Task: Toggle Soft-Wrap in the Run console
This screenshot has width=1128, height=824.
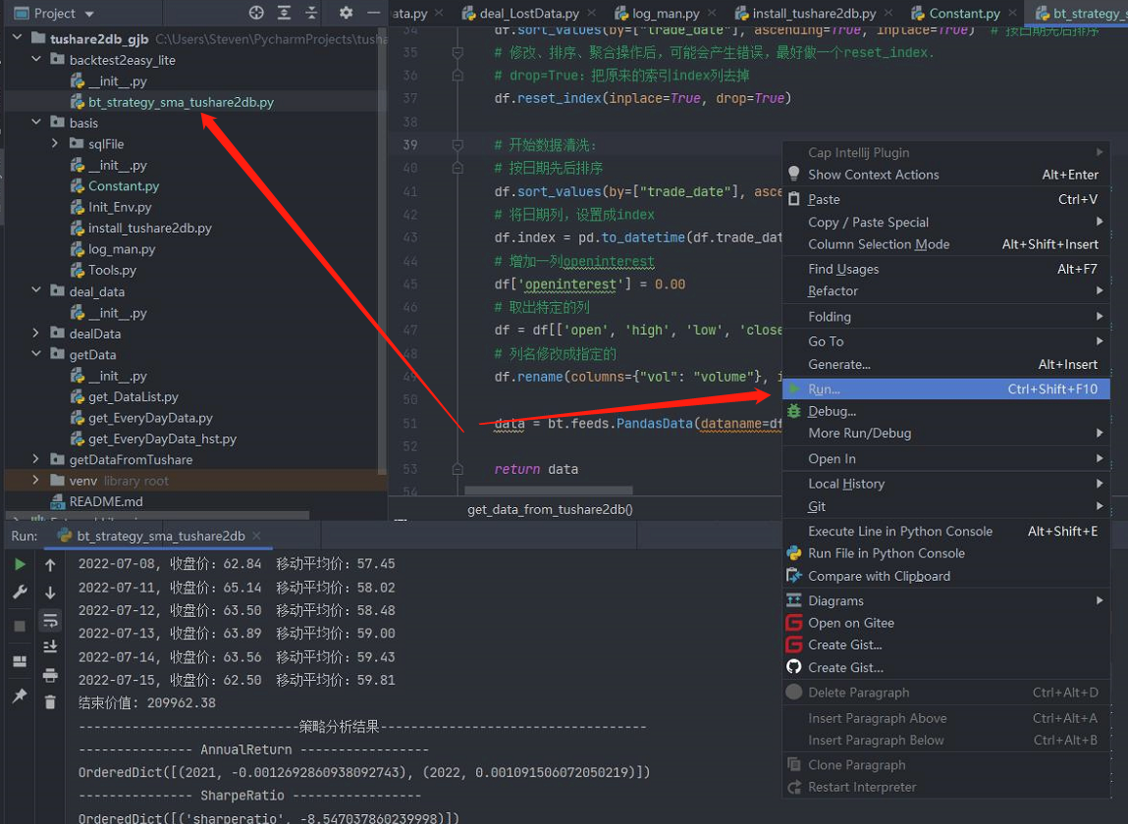Action: coord(50,620)
